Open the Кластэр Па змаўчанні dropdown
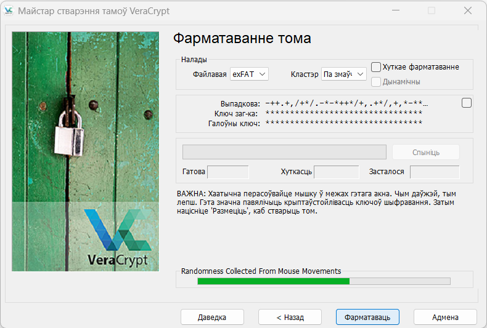Screen dimensions: 487x328 (x=344, y=74)
